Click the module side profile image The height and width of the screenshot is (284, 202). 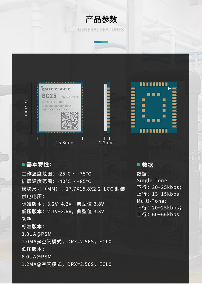(107, 108)
